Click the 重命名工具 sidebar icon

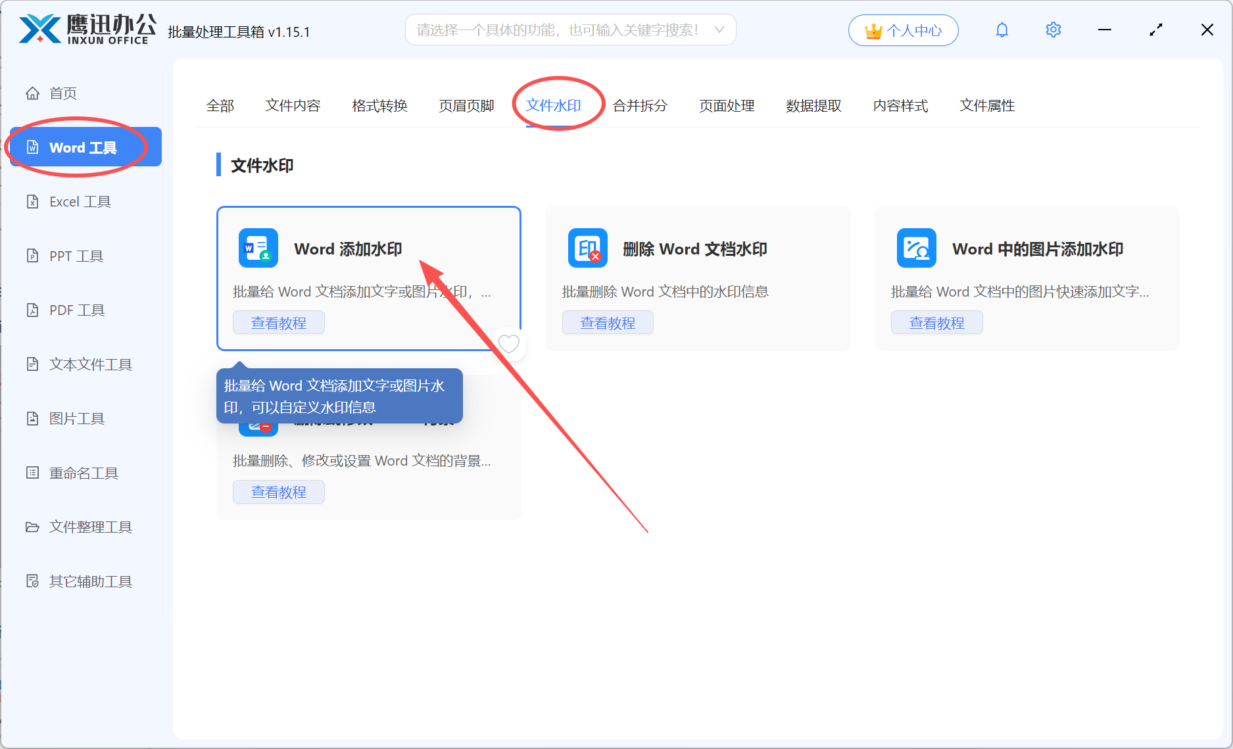[x=32, y=473]
